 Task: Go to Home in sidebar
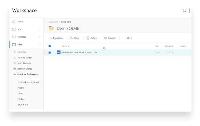tap(21, 22)
